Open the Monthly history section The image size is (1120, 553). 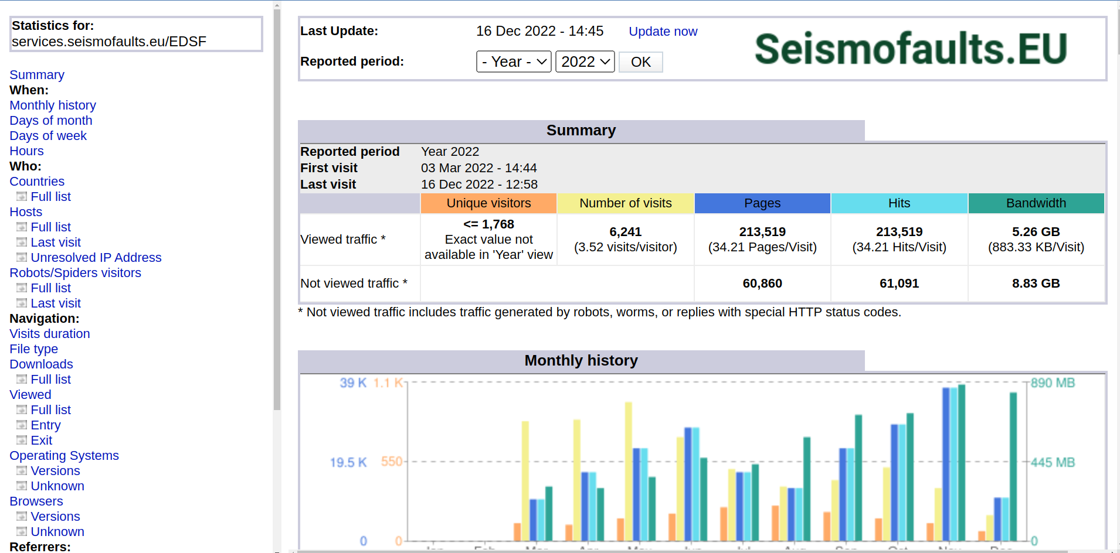(52, 105)
